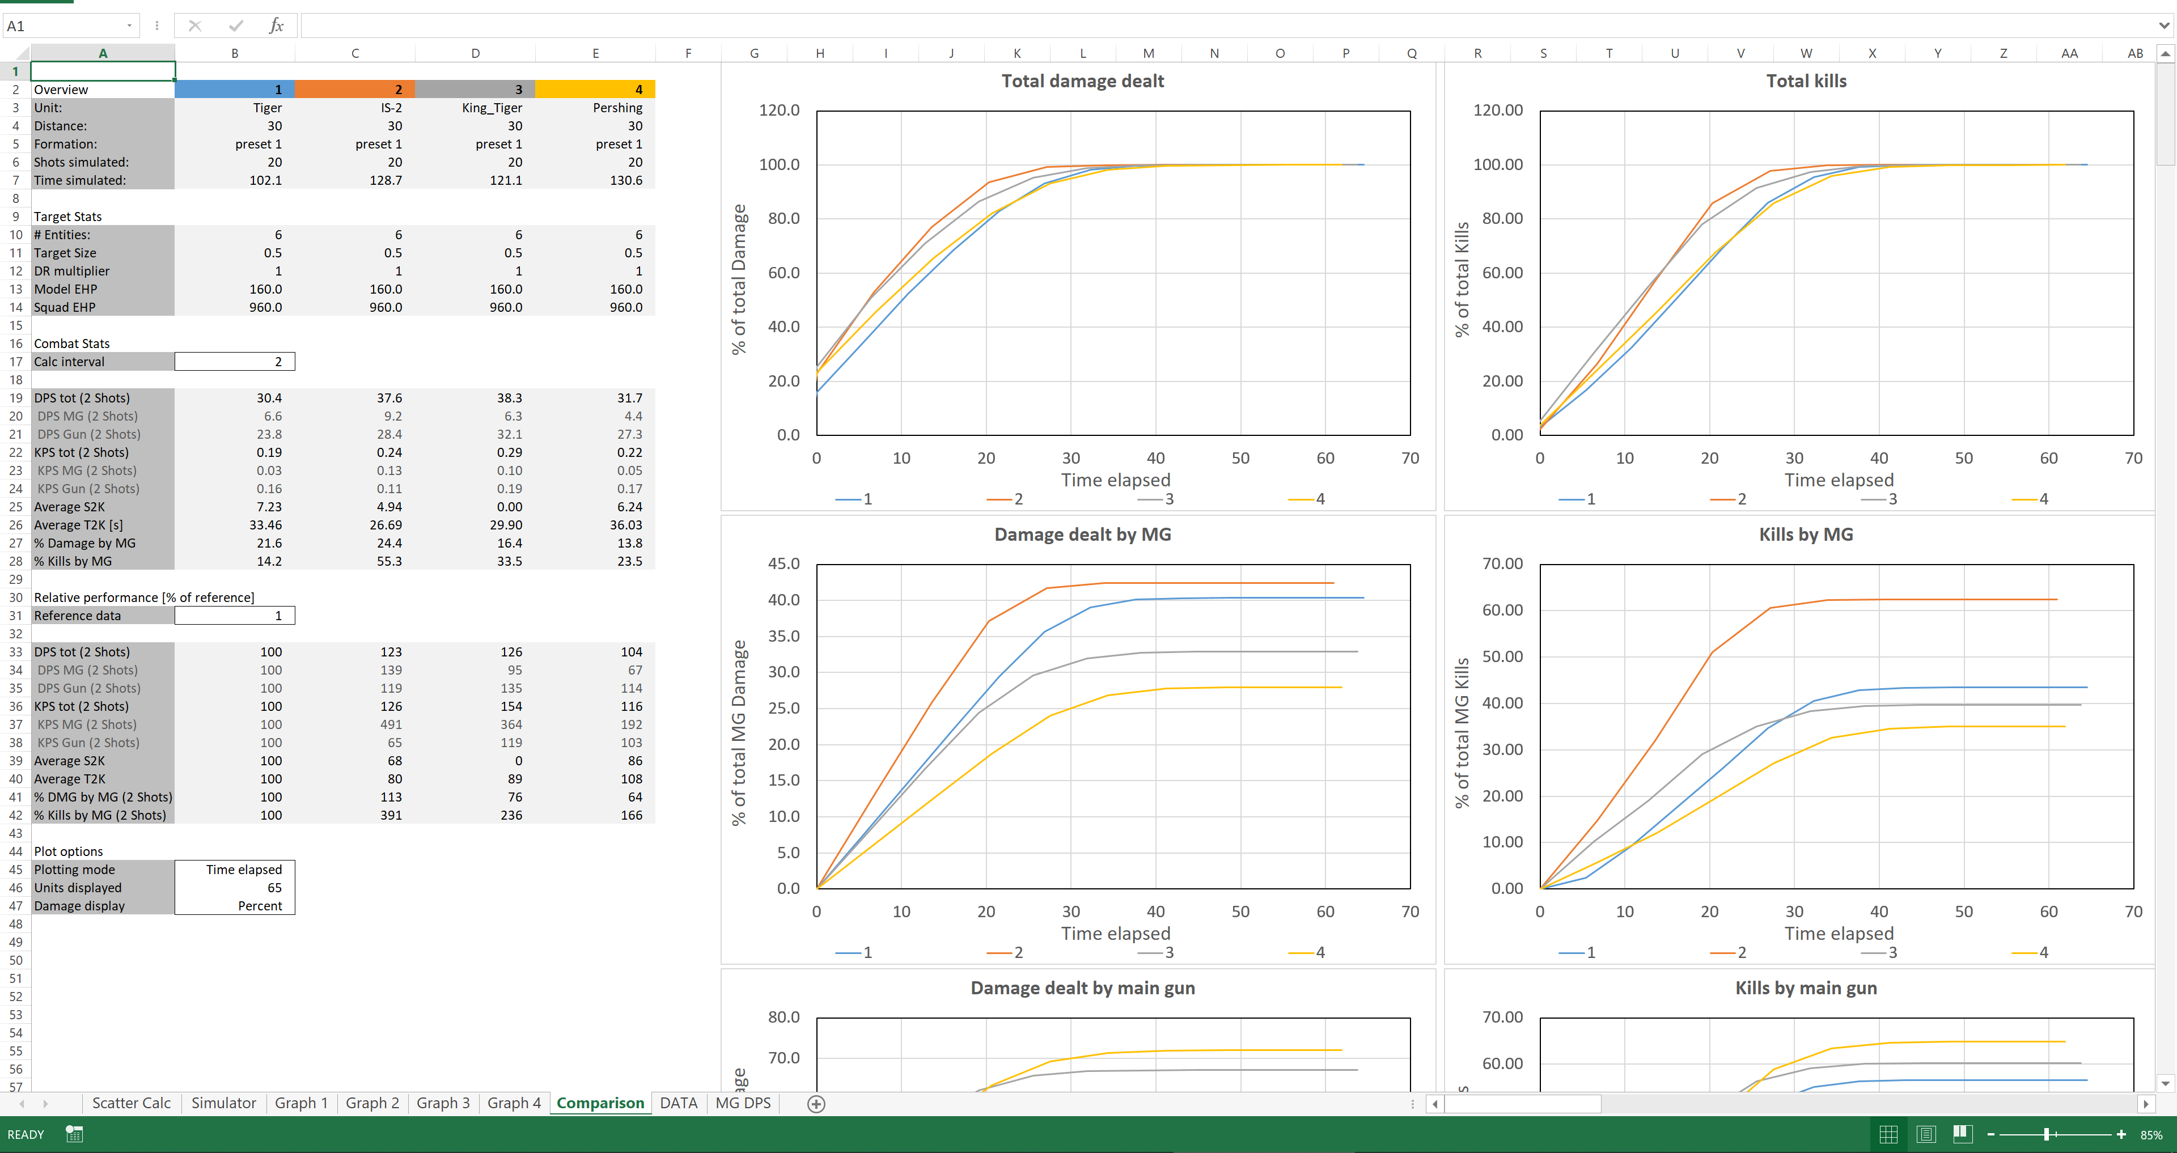Click the blue header cell 1
Image resolution: width=2177 pixels, height=1153 pixels.
(x=235, y=90)
